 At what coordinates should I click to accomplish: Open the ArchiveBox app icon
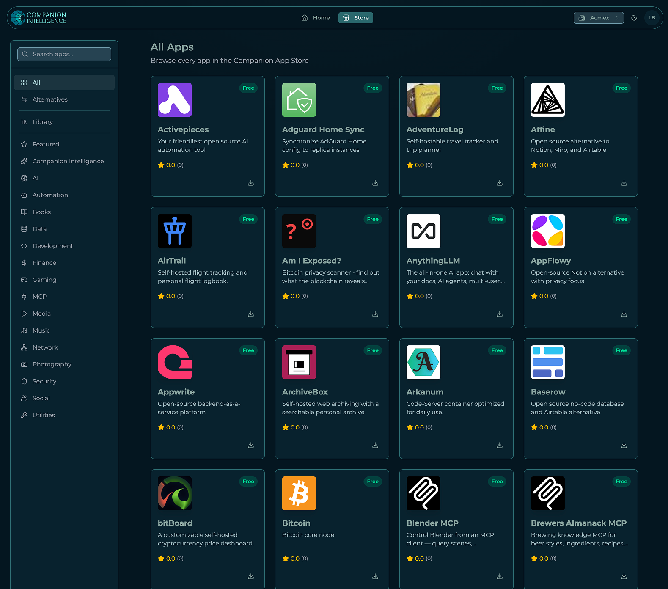tap(299, 362)
